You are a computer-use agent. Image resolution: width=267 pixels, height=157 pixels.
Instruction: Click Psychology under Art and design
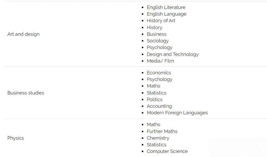point(159,47)
